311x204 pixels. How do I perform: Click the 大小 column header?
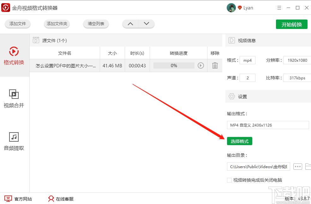point(112,53)
